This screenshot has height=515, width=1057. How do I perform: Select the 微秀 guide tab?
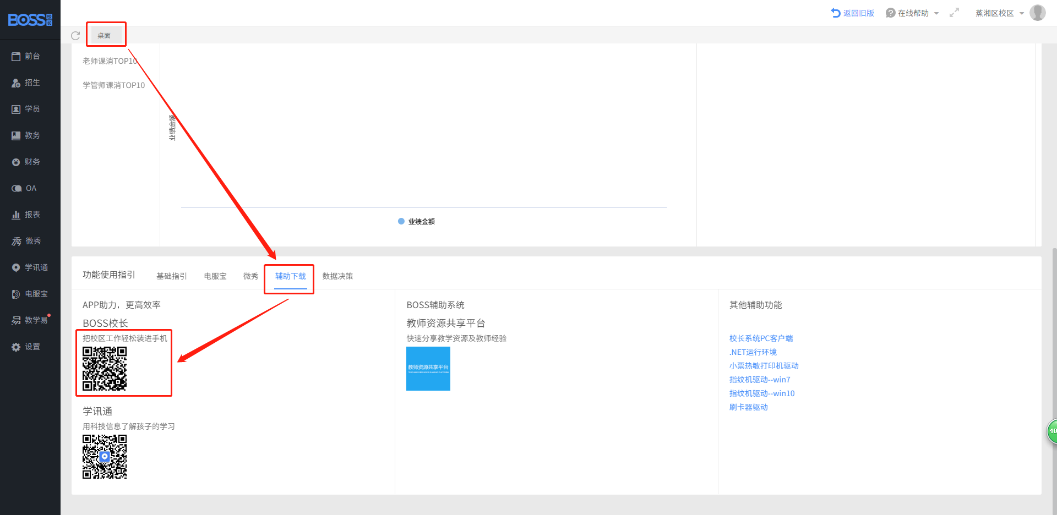(250, 276)
